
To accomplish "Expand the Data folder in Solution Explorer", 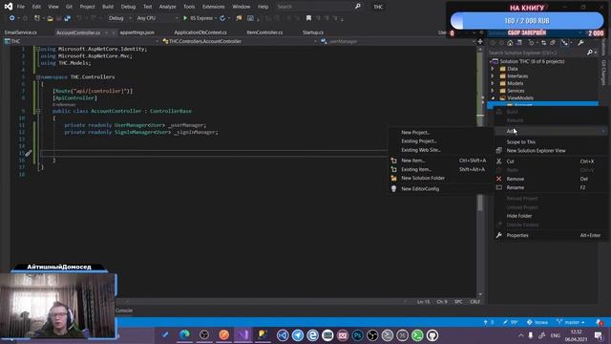I will tap(493, 69).
